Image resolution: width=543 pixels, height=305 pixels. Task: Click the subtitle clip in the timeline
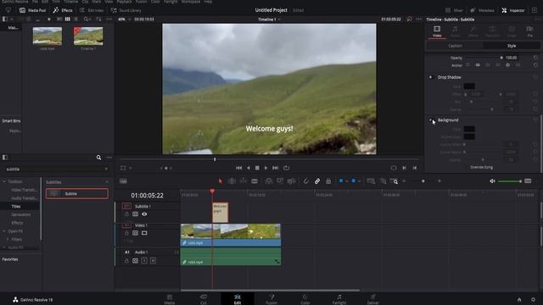click(x=221, y=213)
